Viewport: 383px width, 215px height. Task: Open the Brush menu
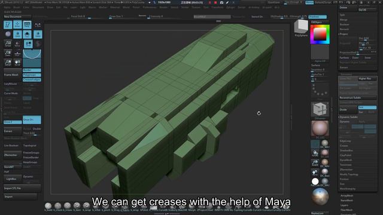click(17, 7)
